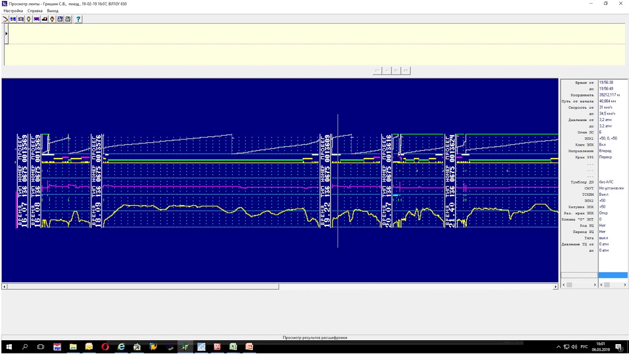Click the row pointer arrow in the yellow panel
Screen dimensions: 629x354
point(6,33)
